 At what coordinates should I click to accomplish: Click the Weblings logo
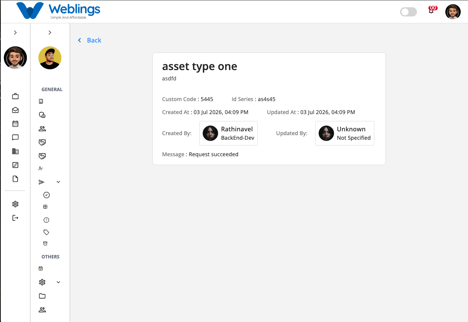click(x=58, y=11)
